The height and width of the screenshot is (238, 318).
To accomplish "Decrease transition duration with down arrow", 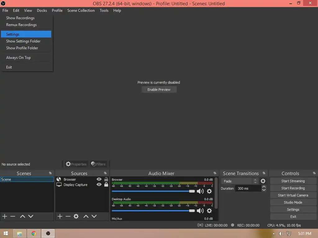I will 264,190.
